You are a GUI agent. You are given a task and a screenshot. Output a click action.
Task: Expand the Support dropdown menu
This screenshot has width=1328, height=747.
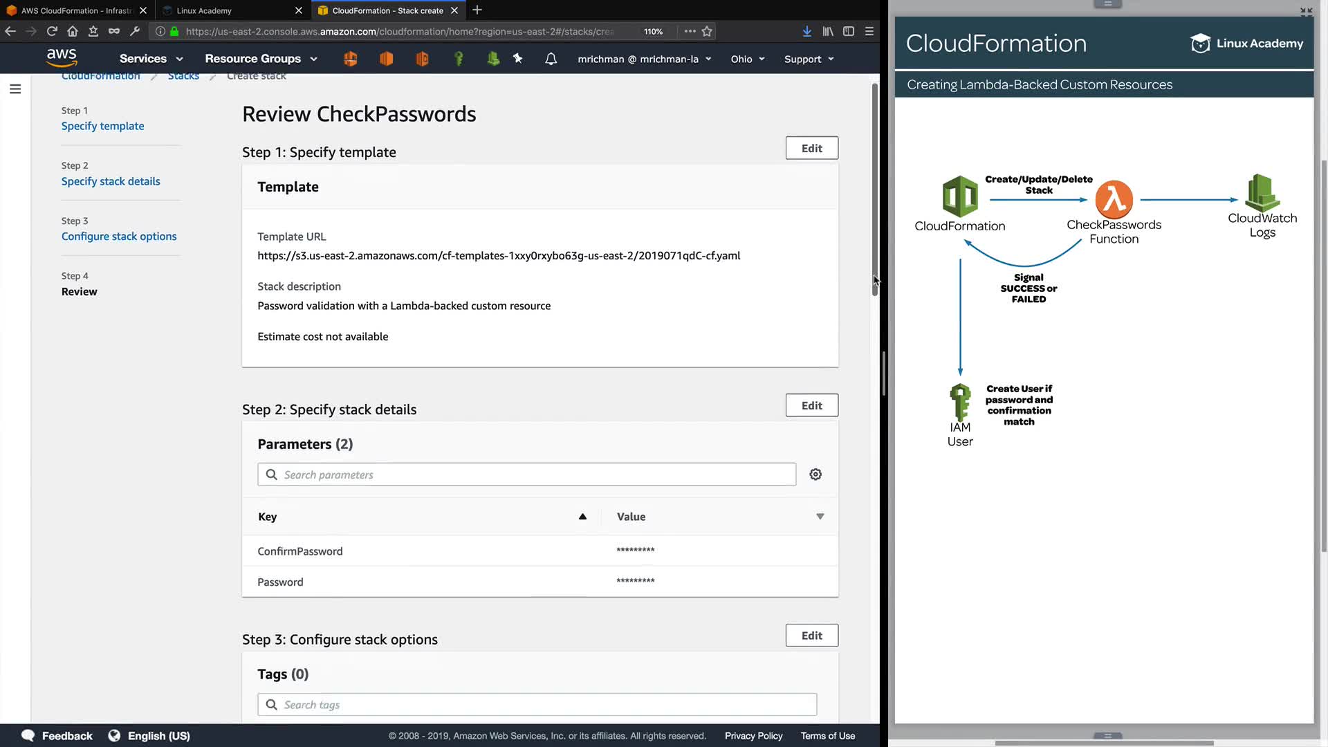pos(809,59)
